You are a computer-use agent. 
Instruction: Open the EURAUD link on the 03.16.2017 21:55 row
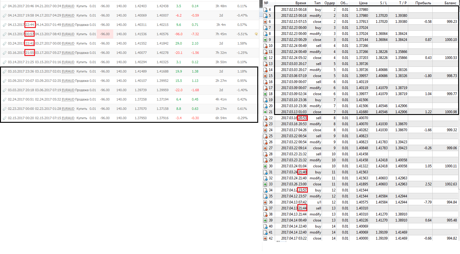(68, 53)
